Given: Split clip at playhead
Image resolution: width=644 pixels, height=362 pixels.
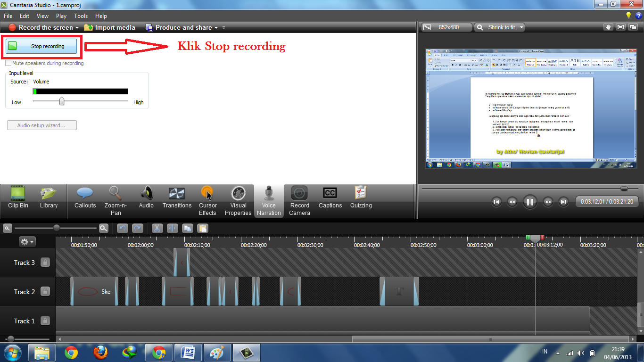Looking at the screenshot, I should click(x=173, y=228).
